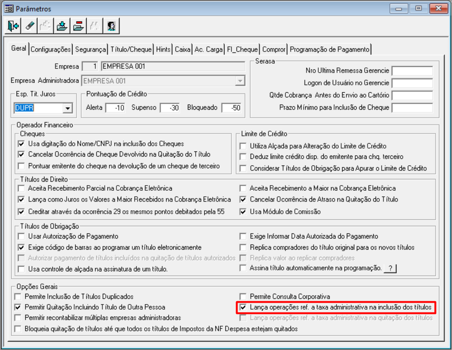
Task: Click the grayed-out new record toolbar icon
Action: click(46, 26)
